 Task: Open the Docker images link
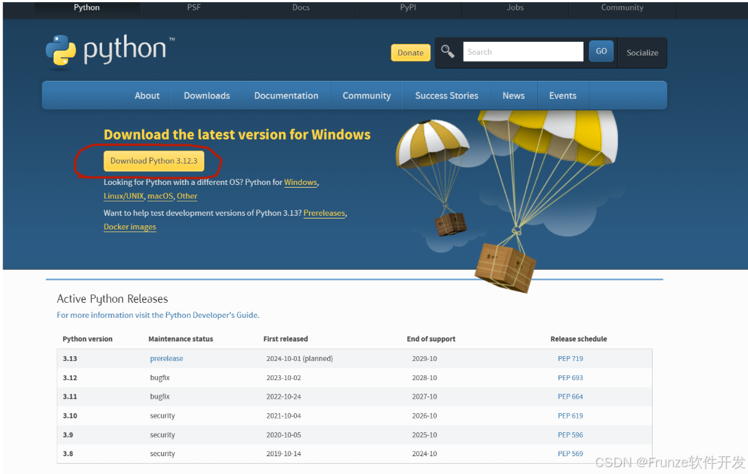coord(130,227)
